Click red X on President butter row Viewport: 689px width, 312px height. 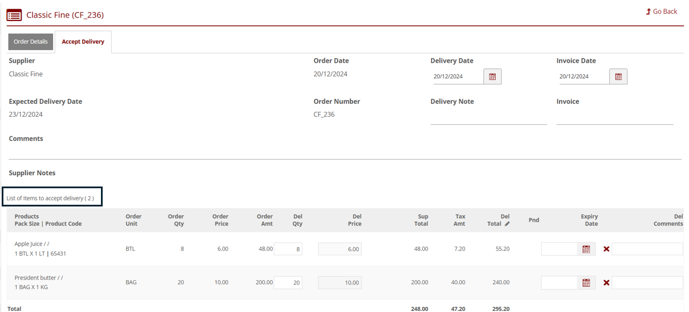(x=606, y=283)
